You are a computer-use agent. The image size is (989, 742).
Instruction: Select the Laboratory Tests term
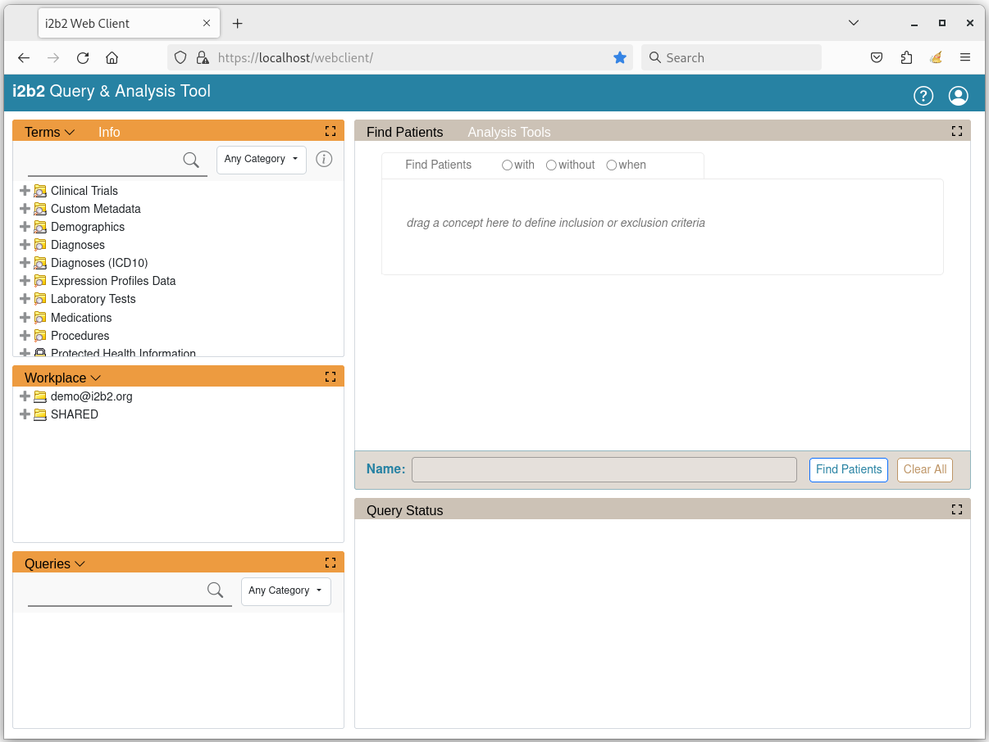tap(93, 299)
